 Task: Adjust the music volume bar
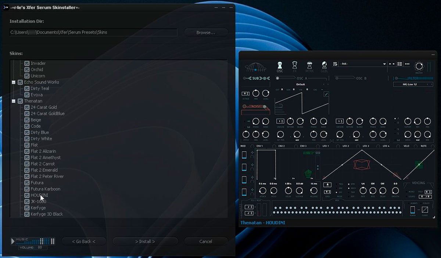pyautogui.click(x=33, y=242)
